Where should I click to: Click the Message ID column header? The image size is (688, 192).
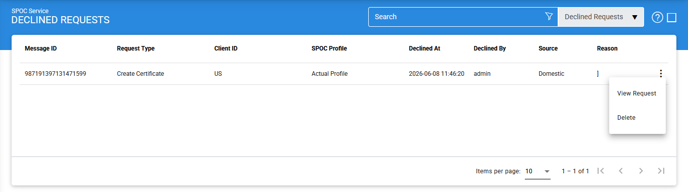tap(41, 49)
